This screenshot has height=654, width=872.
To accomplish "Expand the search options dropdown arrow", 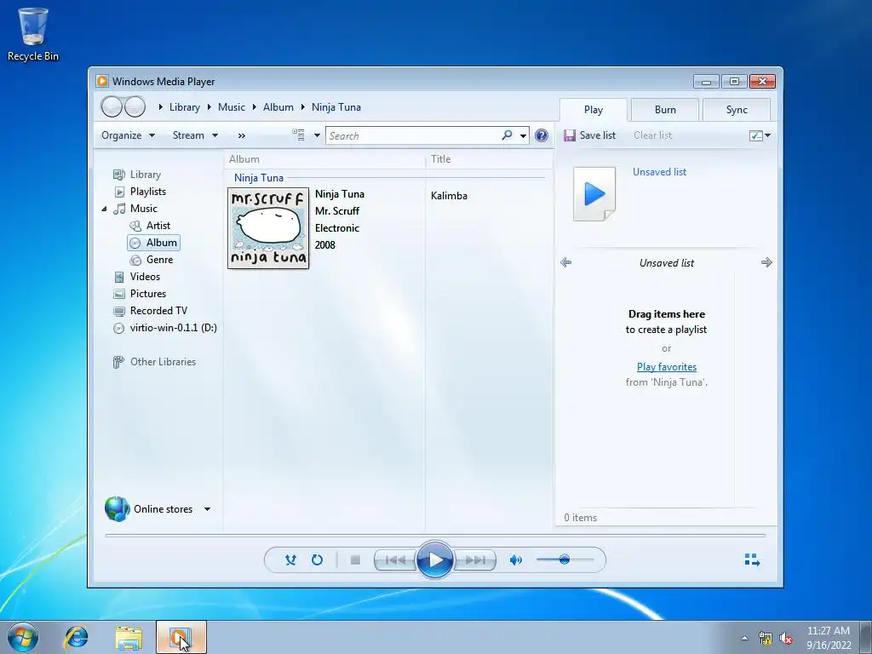I will 523,135.
